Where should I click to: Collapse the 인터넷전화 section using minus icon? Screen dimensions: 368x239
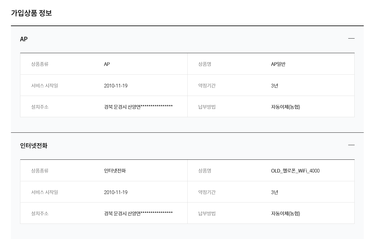[x=351, y=145]
